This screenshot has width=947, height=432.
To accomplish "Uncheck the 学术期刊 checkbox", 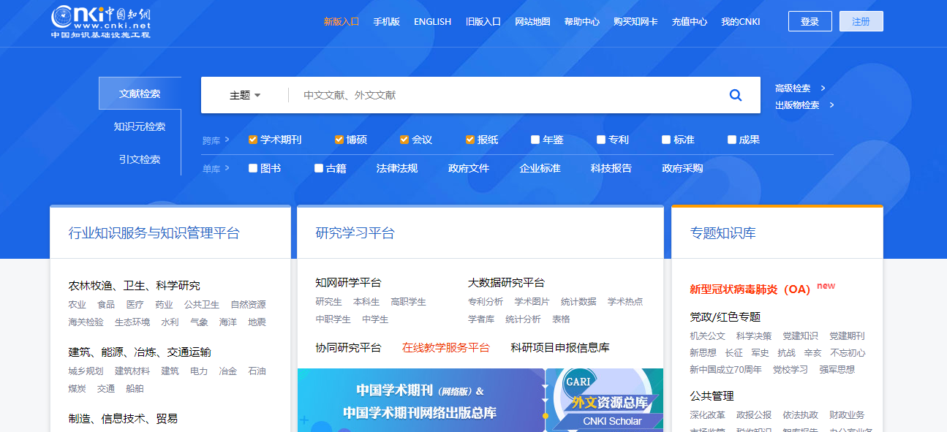I will click(253, 140).
